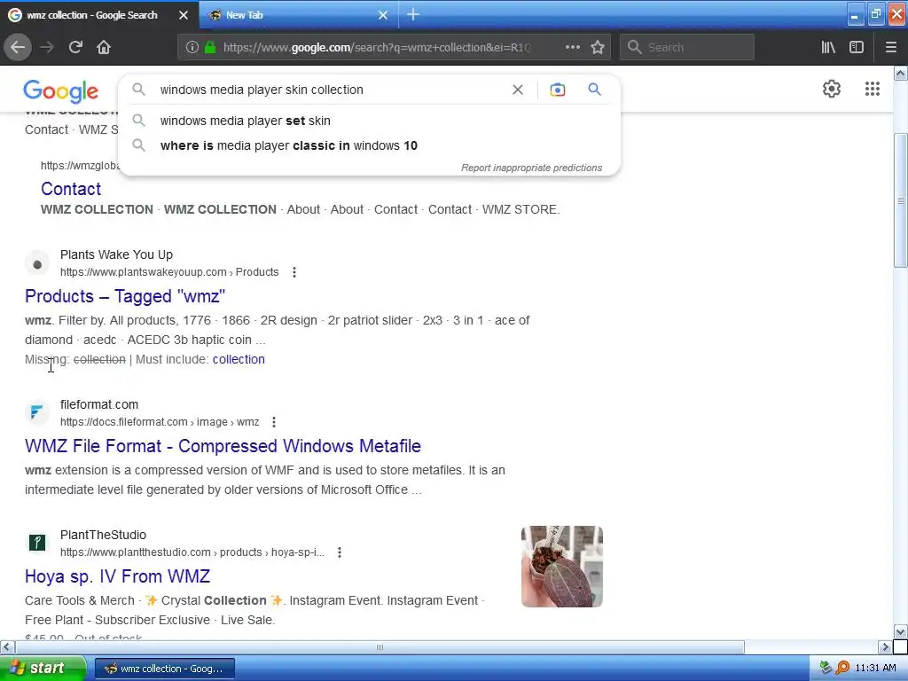
Task: Click the docs.fileformat.com URL text
Action: click(x=160, y=422)
